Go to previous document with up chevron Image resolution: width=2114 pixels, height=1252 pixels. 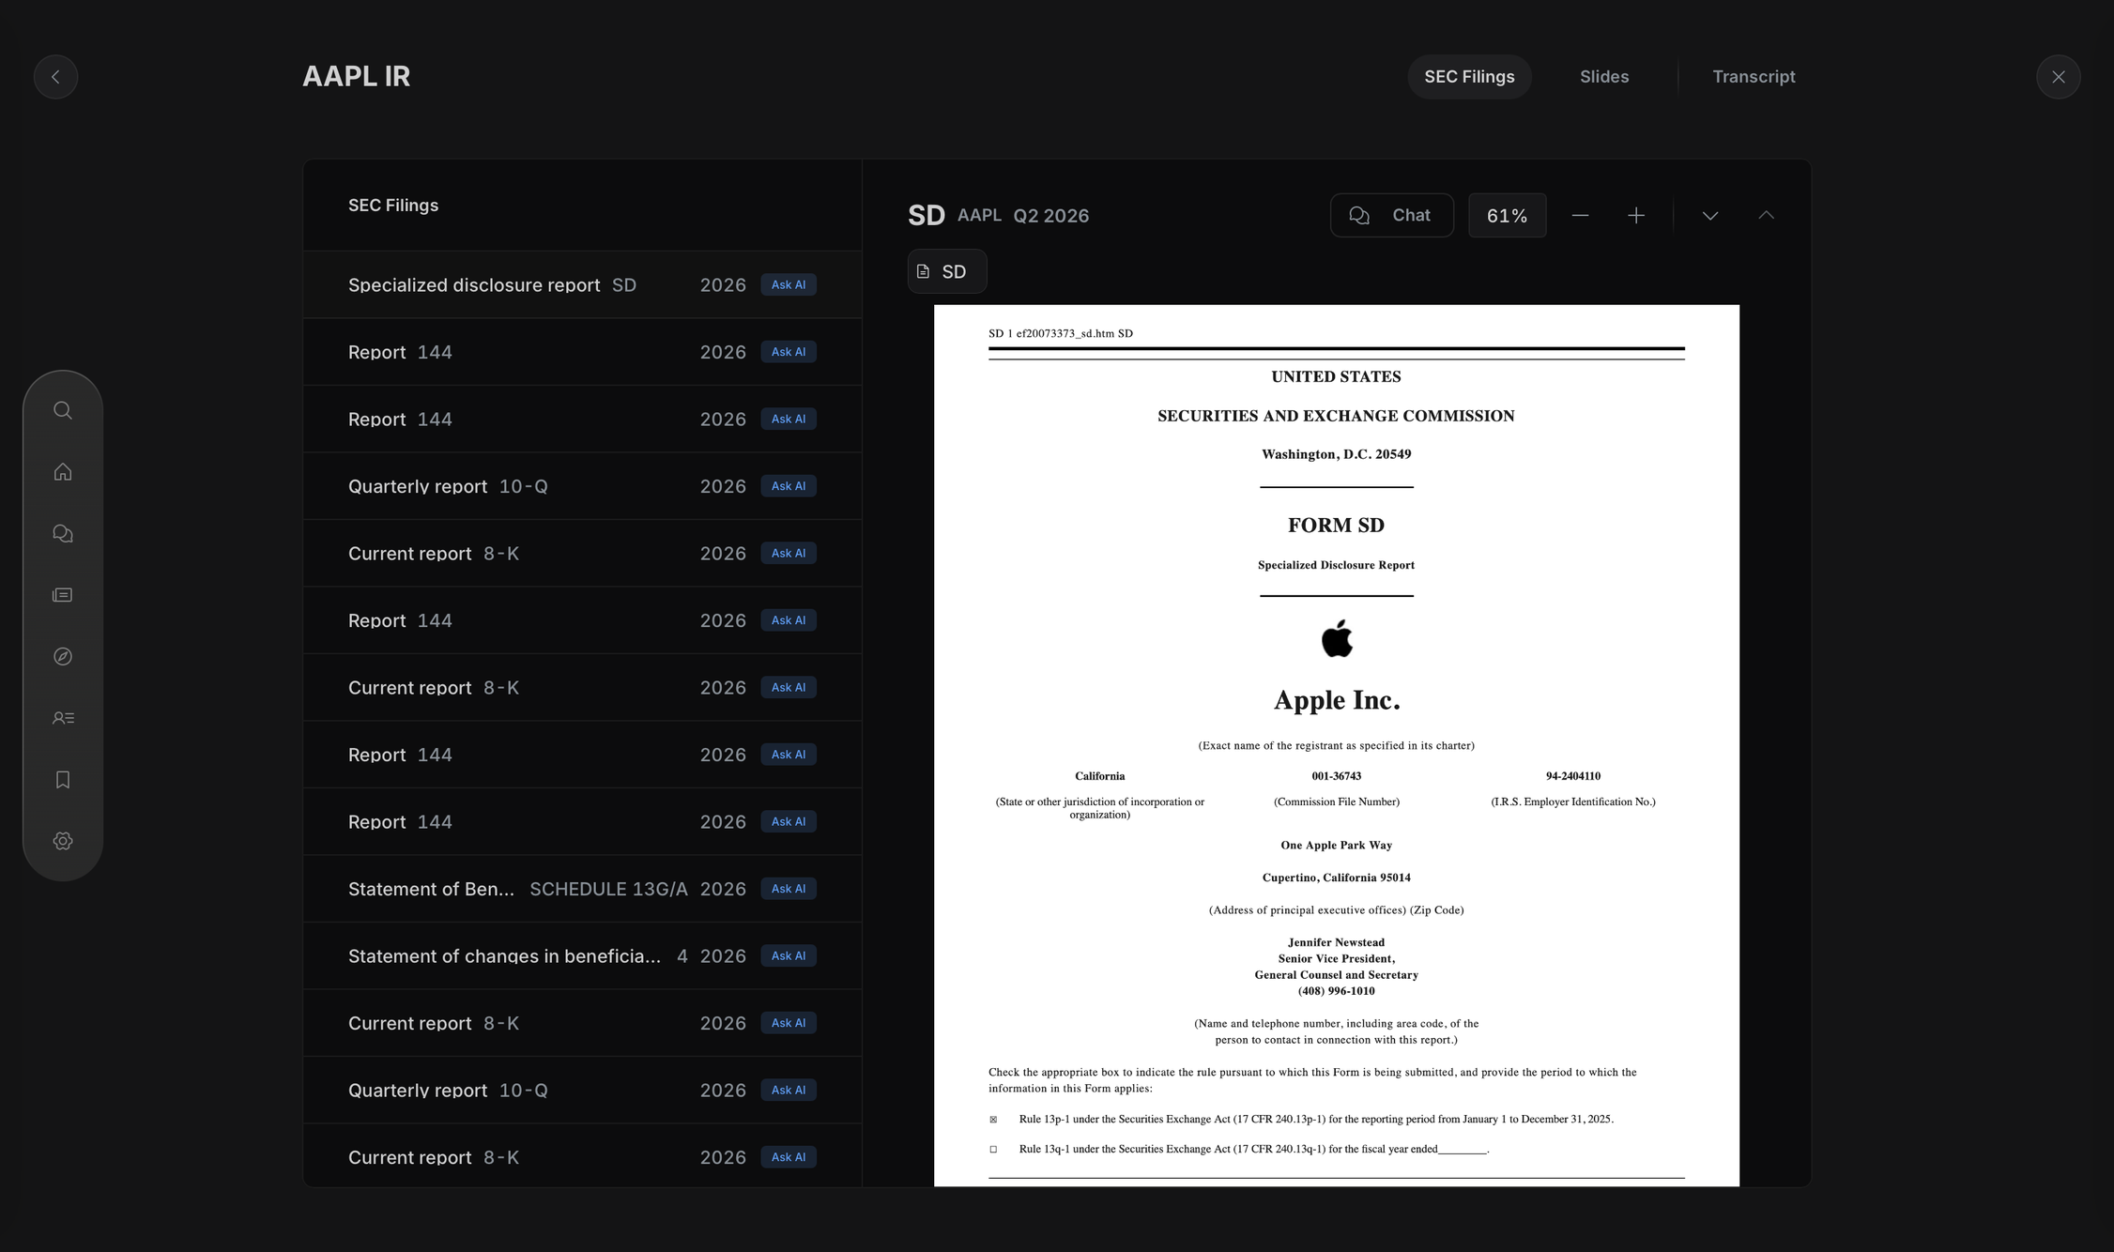click(1766, 216)
